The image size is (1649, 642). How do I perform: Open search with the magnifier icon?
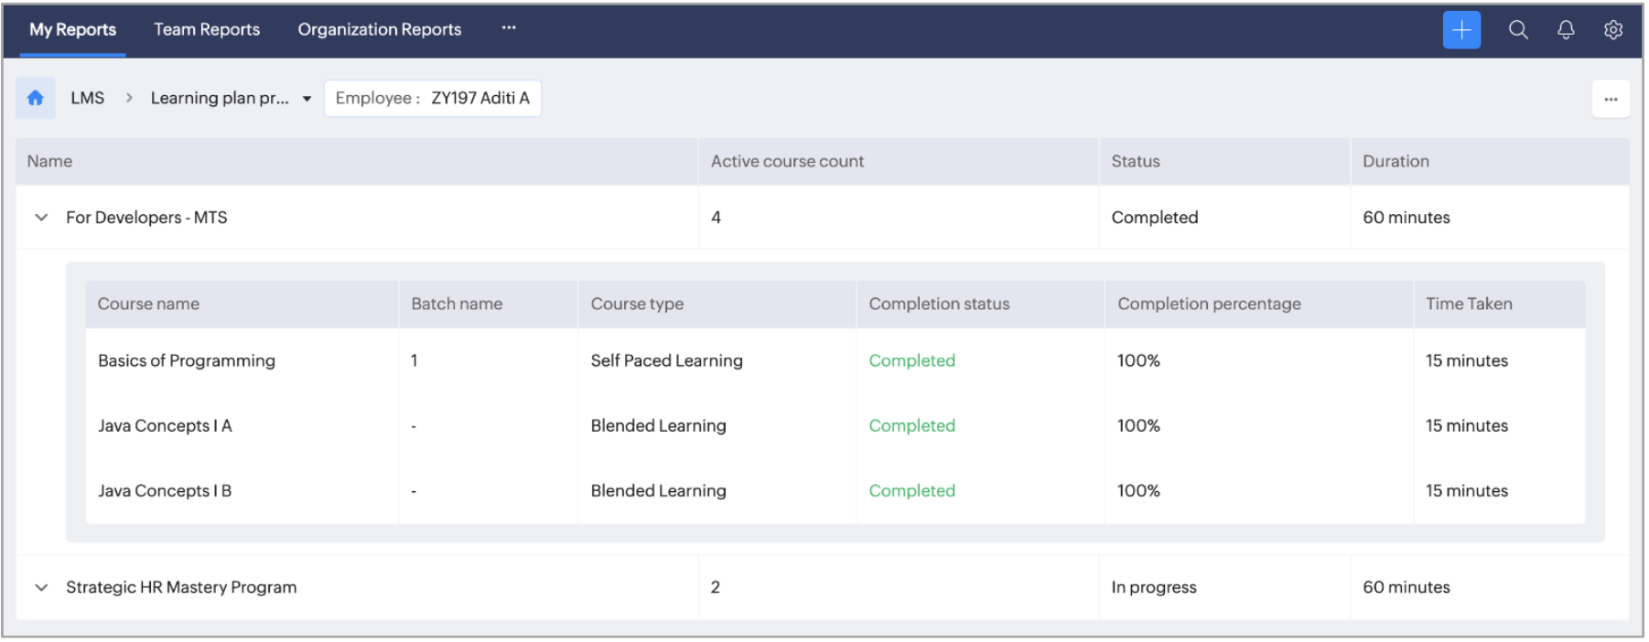tap(1518, 30)
